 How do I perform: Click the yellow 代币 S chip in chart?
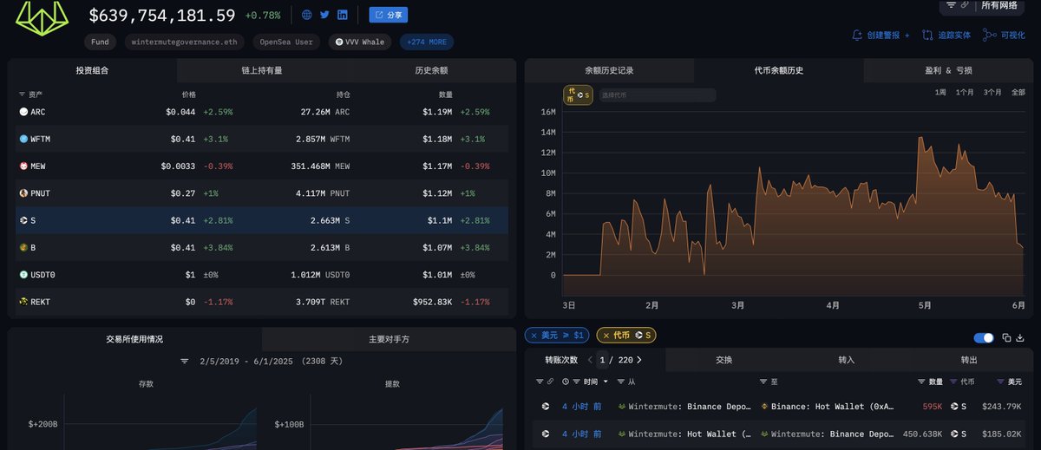[x=579, y=95]
